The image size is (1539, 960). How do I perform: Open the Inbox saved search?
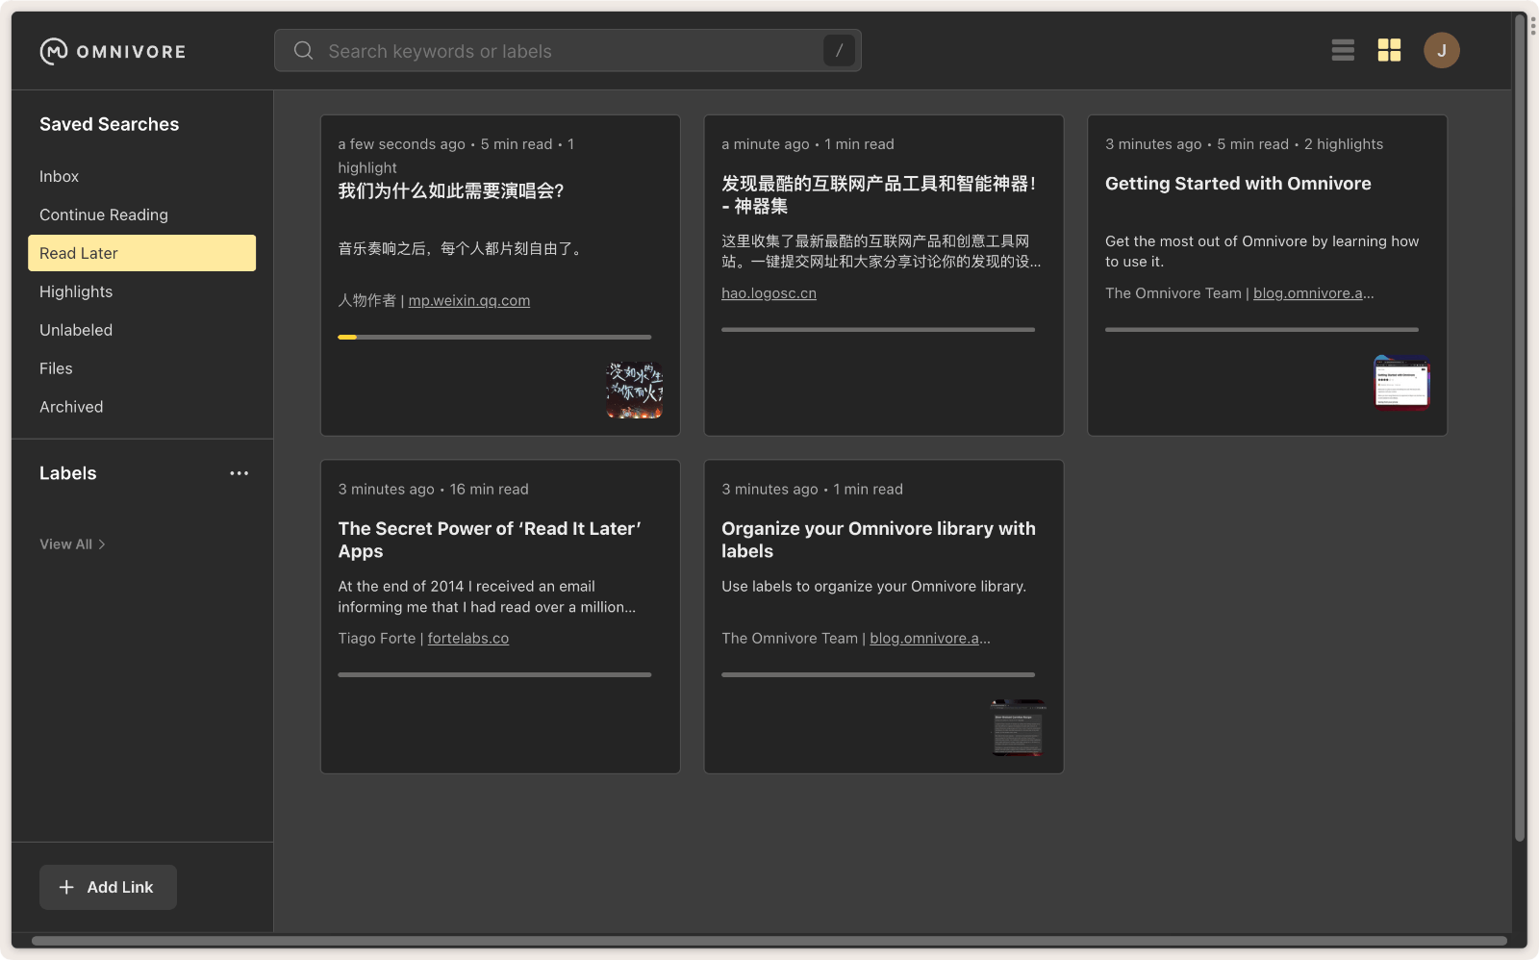59,176
